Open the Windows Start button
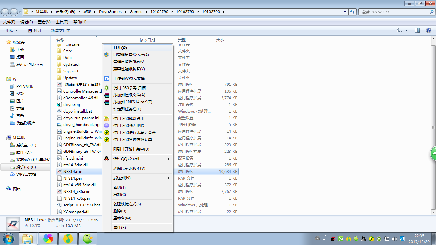Image resolution: width=436 pixels, height=245 pixels. [x=8, y=238]
